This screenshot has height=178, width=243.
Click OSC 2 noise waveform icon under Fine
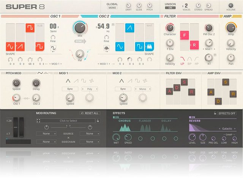106,48
